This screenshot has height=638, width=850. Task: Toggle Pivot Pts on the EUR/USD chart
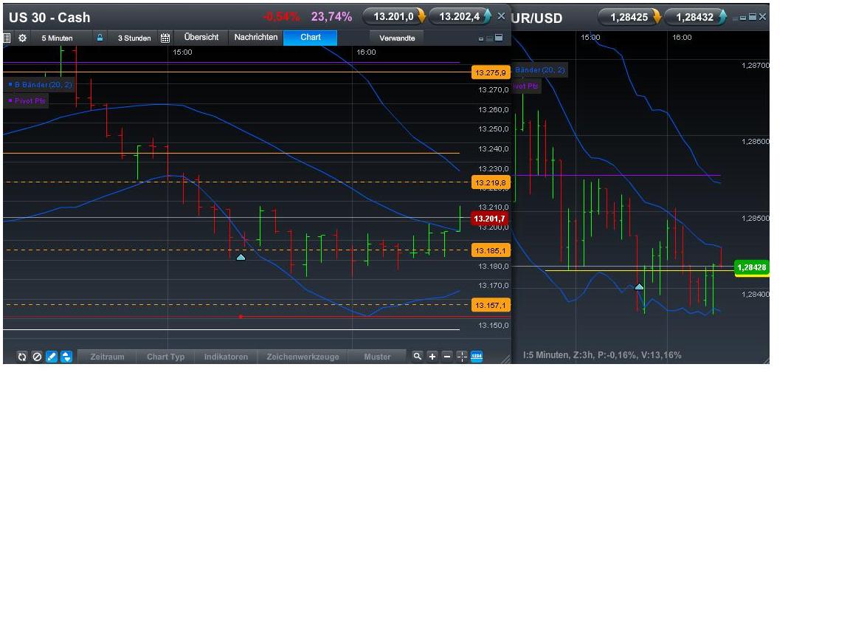(525, 86)
